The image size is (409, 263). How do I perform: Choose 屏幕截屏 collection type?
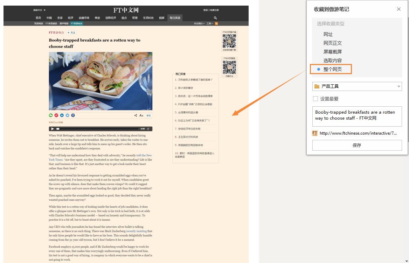click(x=332, y=52)
